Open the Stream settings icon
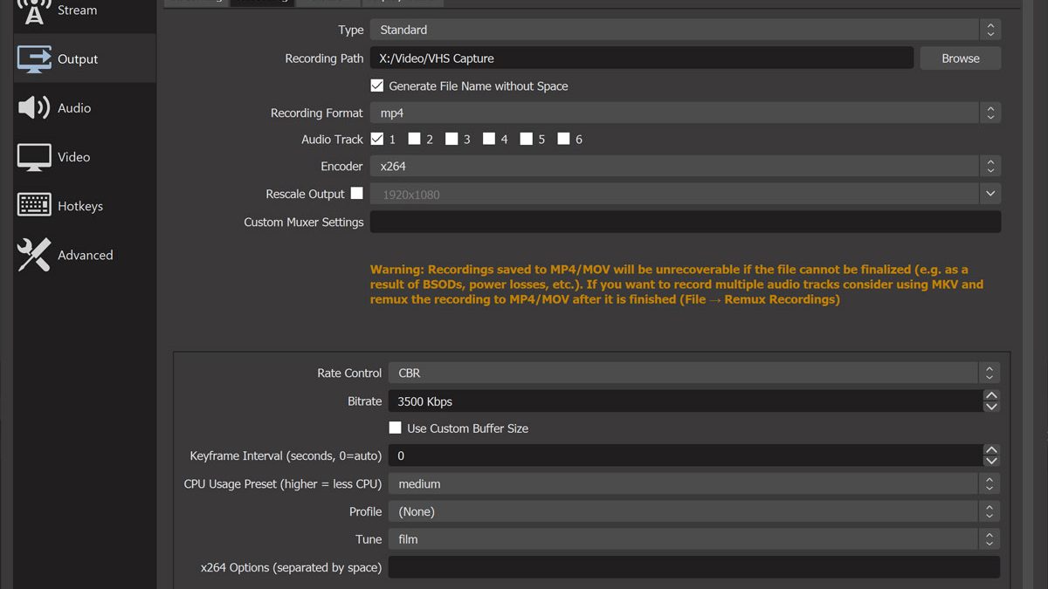The image size is (1048, 589). pos(34,10)
